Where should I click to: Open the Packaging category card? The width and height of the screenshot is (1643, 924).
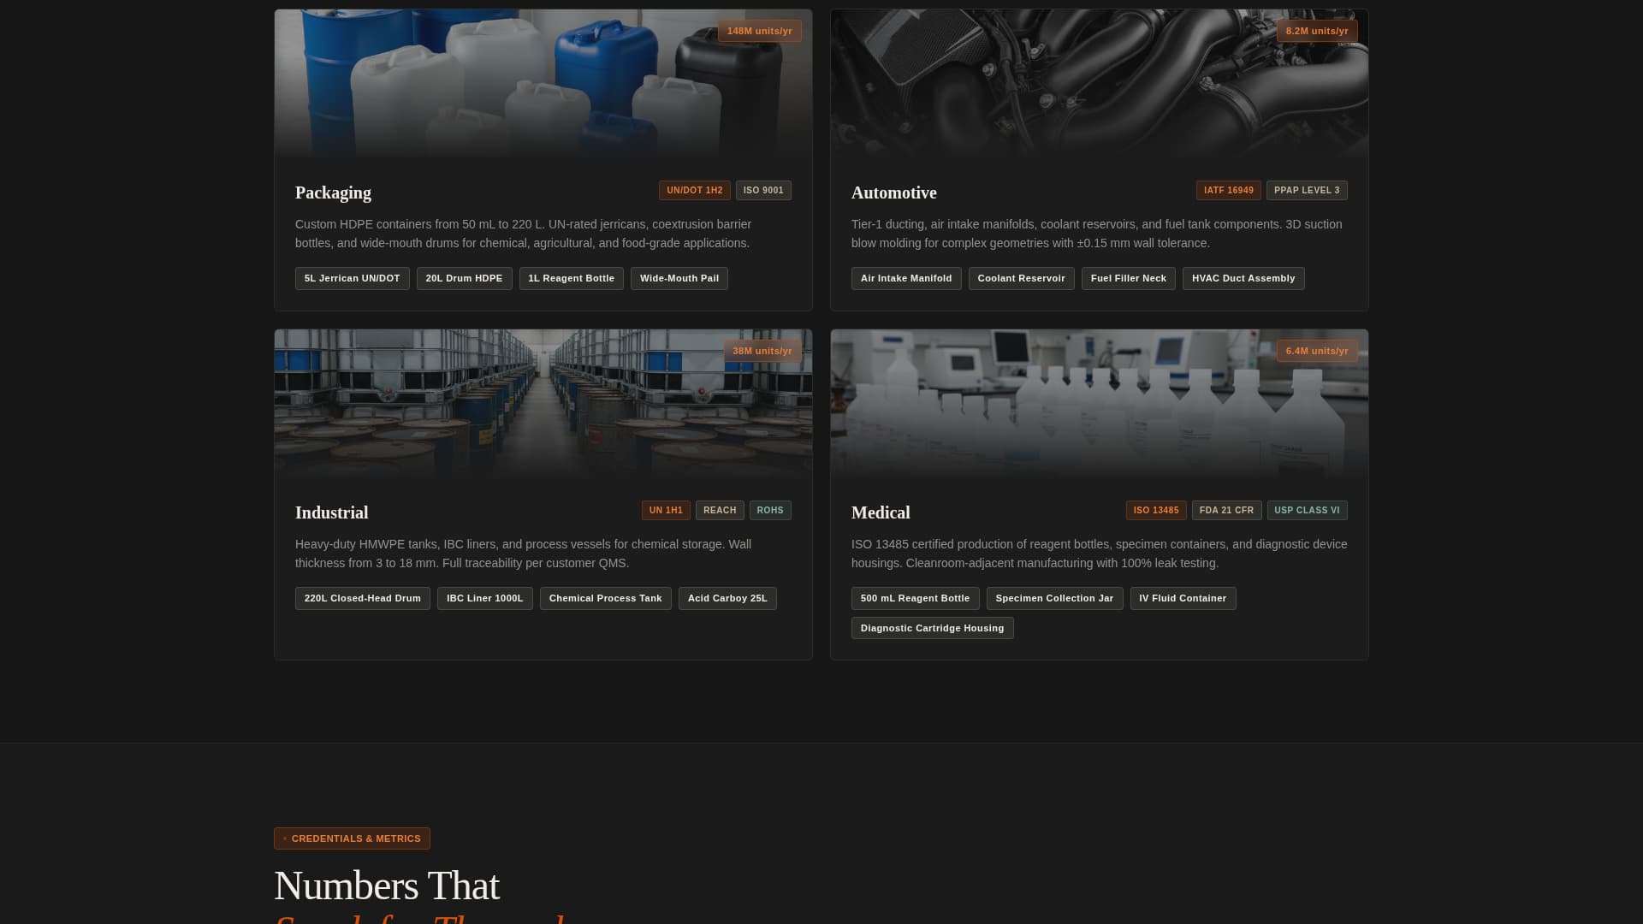(x=543, y=159)
